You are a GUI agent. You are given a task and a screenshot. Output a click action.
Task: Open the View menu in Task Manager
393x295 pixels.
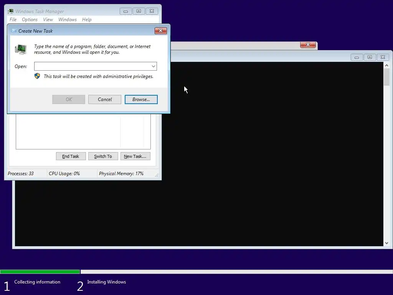click(48, 20)
